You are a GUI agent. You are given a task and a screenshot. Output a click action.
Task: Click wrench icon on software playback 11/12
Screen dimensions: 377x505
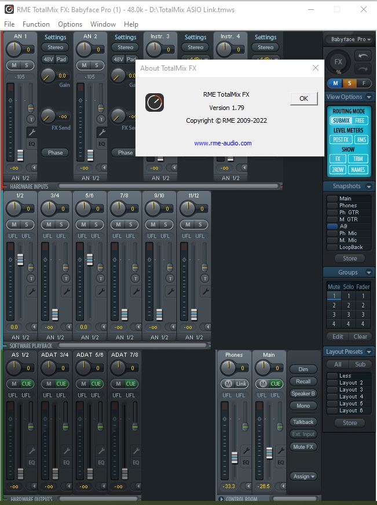206,291
